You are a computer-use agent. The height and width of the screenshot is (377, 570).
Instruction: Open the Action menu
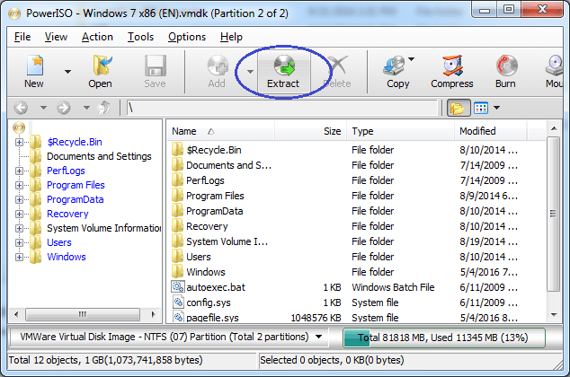coord(97,37)
